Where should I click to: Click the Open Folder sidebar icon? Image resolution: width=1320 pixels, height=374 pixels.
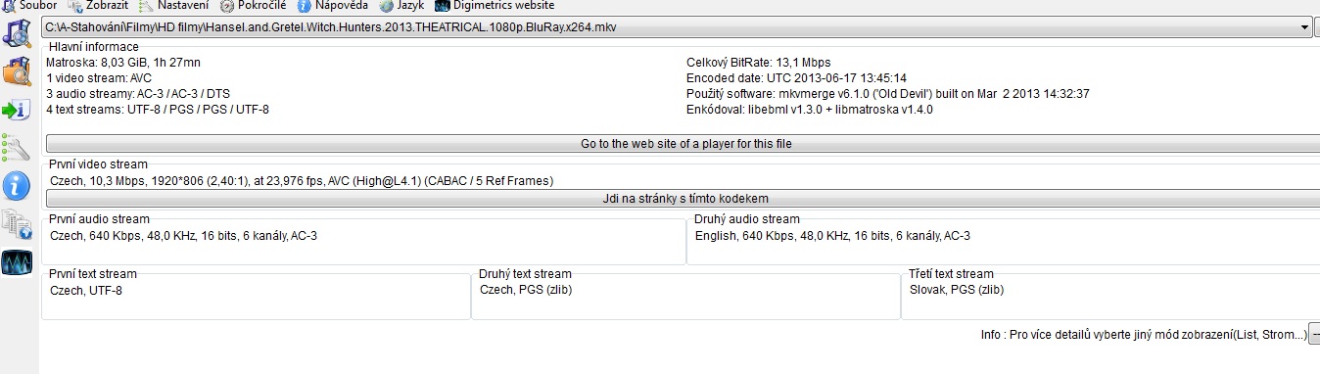click(18, 71)
